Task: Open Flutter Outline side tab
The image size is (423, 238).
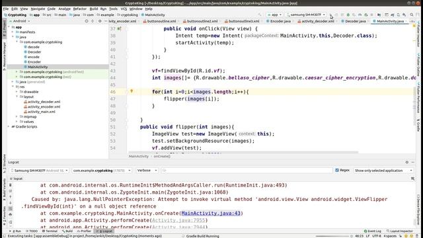Action: (x=418, y=64)
